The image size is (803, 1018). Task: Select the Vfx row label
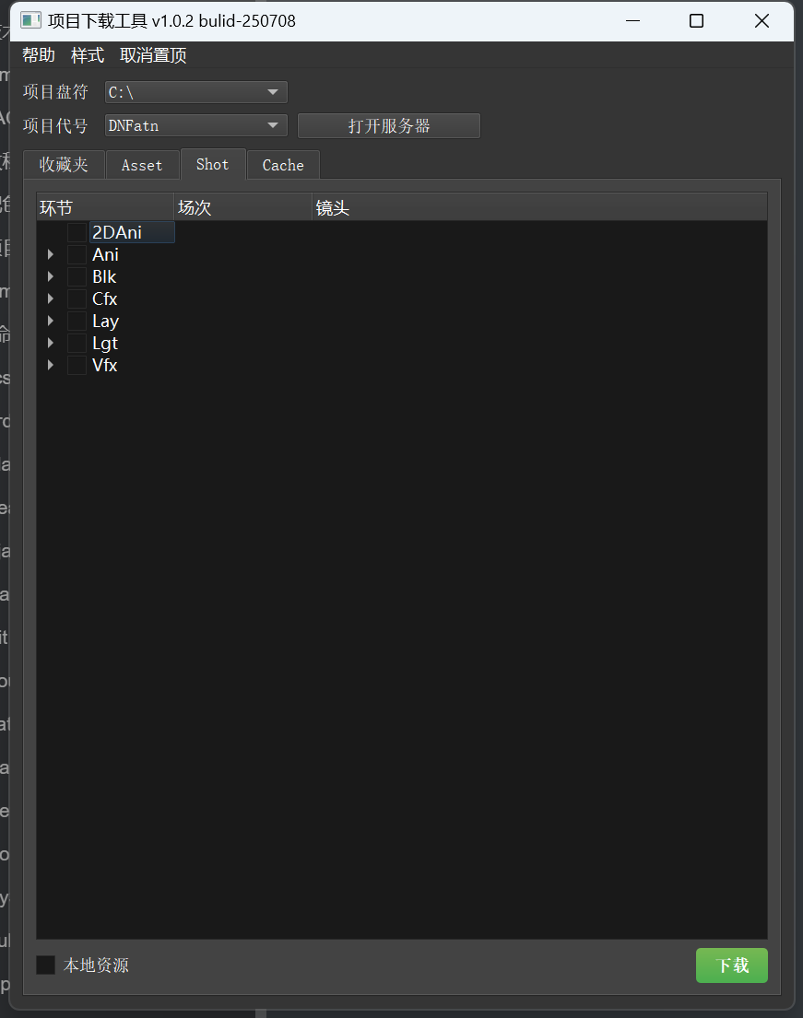point(104,365)
